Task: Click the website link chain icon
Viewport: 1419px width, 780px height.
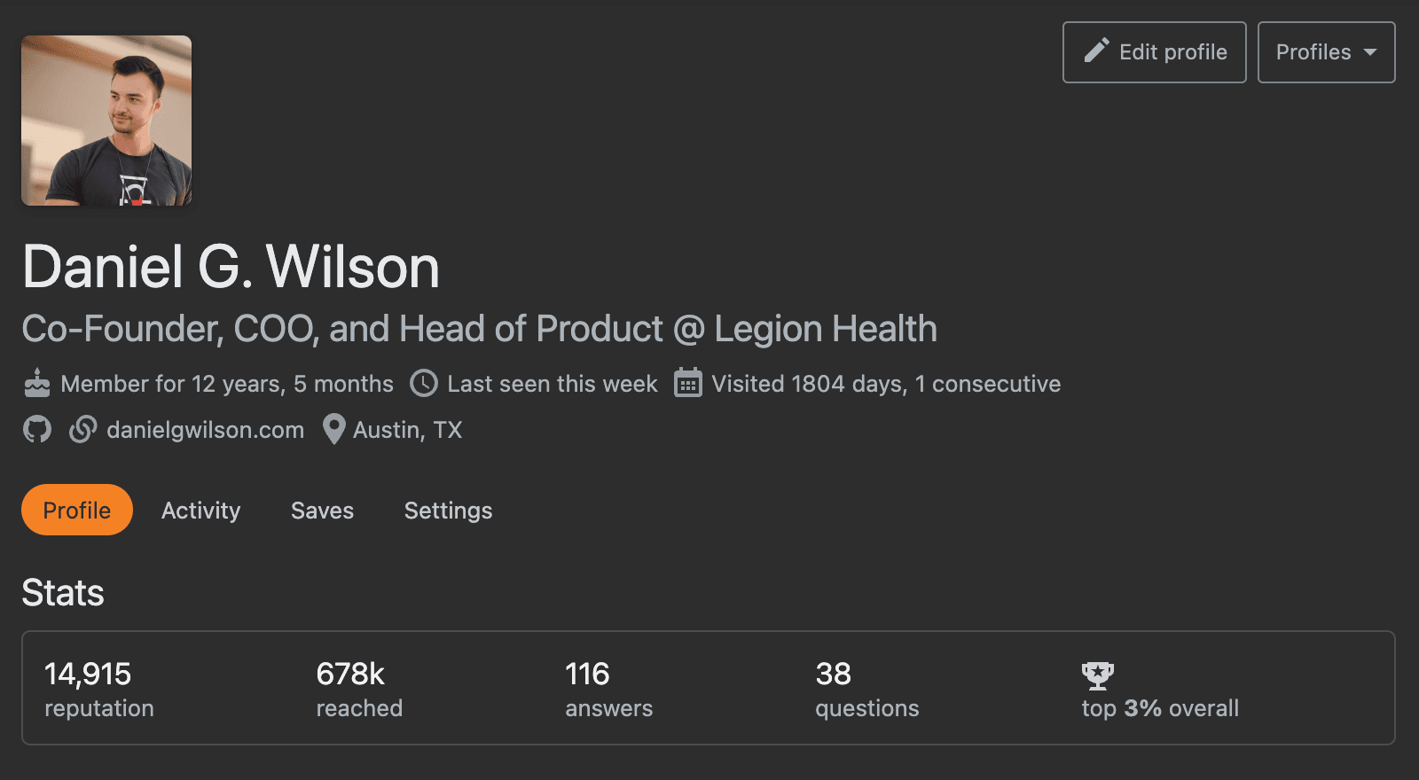Action: click(83, 430)
